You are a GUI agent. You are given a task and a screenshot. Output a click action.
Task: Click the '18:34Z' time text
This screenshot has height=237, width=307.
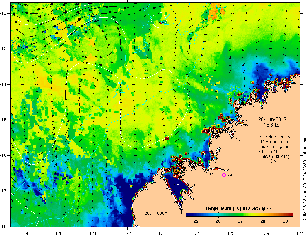tap(271, 125)
